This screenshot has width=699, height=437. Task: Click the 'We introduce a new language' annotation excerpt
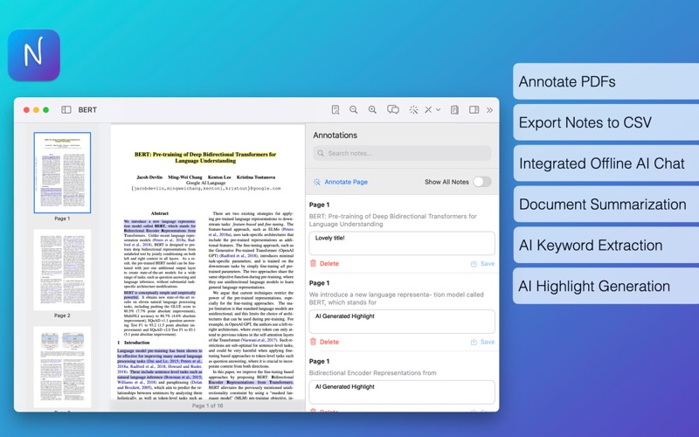pos(397,298)
